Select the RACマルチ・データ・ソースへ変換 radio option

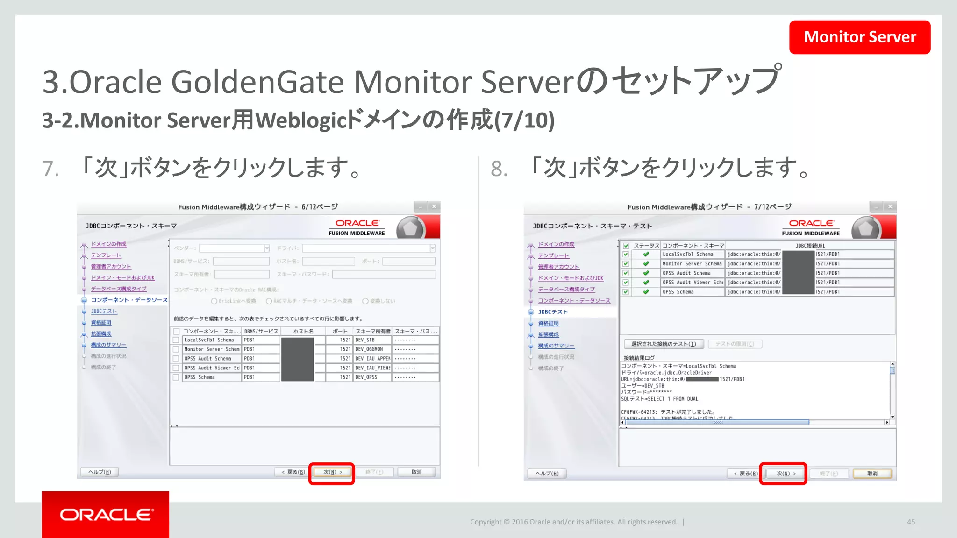point(269,301)
